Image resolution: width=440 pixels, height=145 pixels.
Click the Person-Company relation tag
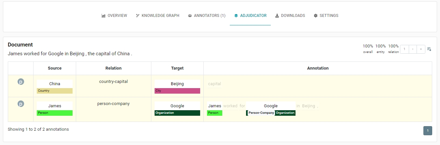(261, 113)
